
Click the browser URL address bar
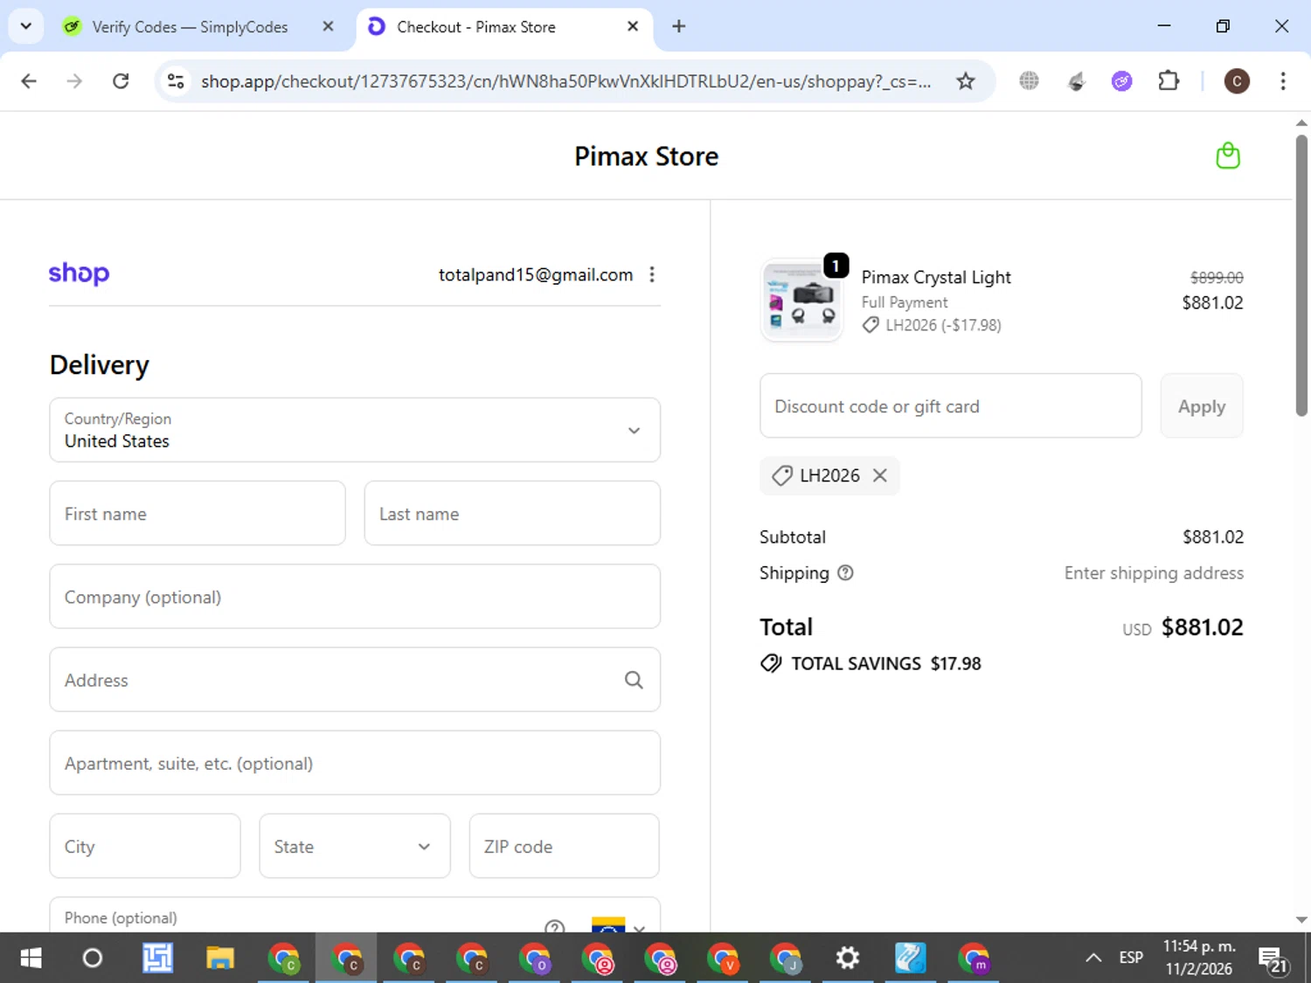565,81
